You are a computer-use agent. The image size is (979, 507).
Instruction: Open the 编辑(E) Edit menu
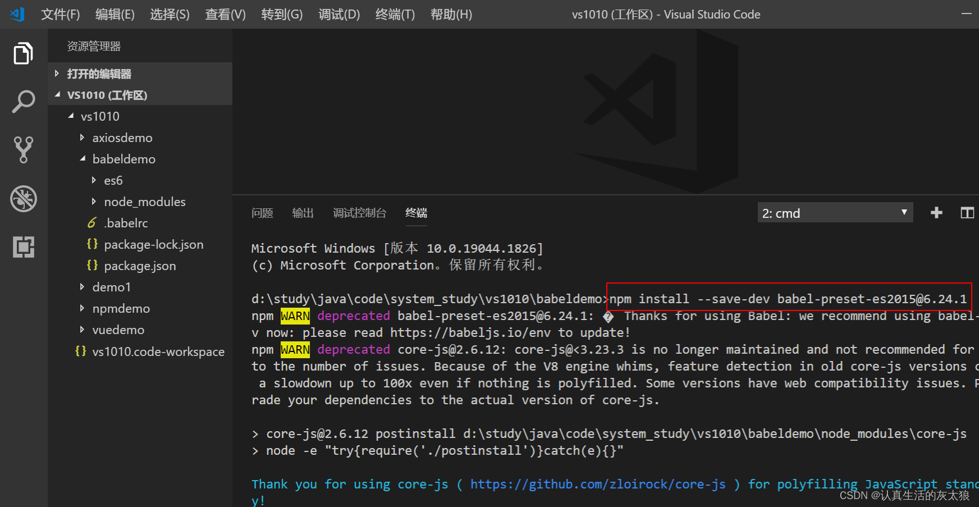point(115,15)
